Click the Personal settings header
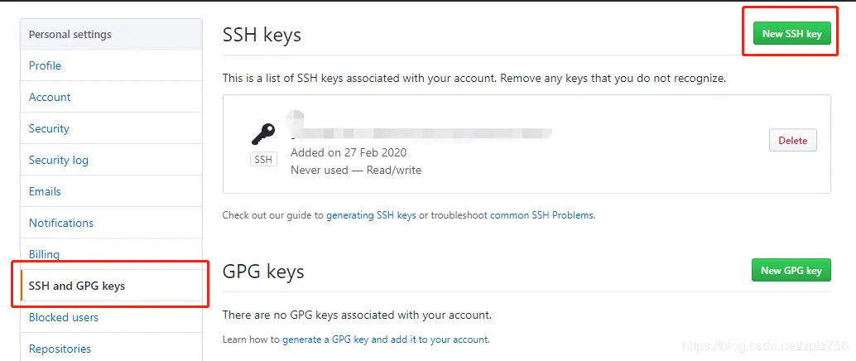This screenshot has width=856, height=361. (70, 34)
